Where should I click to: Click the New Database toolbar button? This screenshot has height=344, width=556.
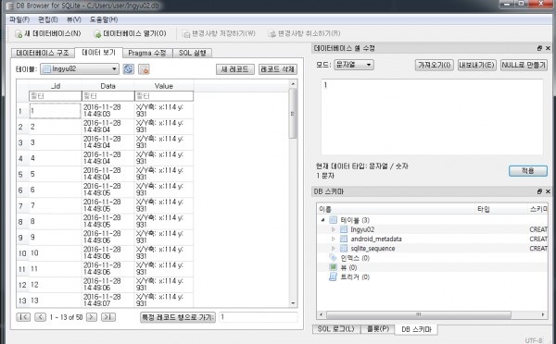click(x=48, y=33)
